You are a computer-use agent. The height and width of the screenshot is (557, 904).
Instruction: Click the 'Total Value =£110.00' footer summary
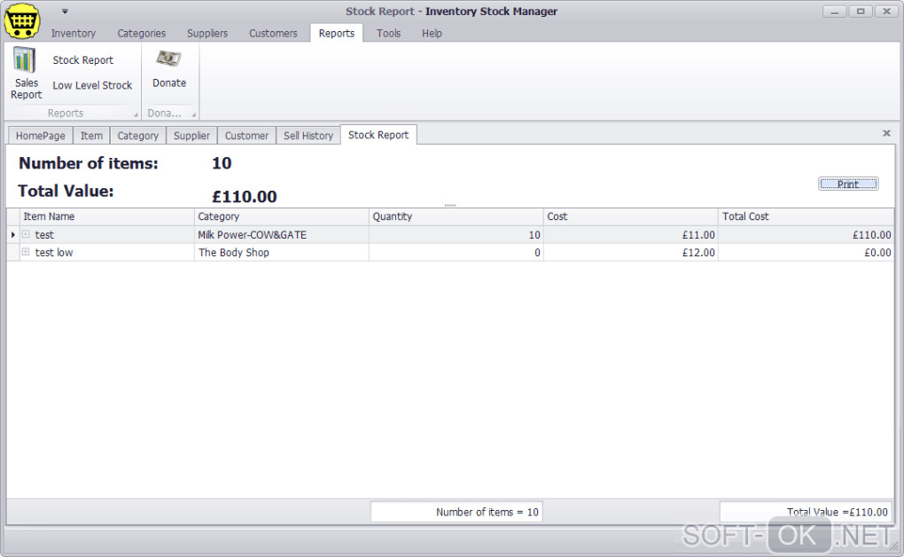[x=806, y=512]
